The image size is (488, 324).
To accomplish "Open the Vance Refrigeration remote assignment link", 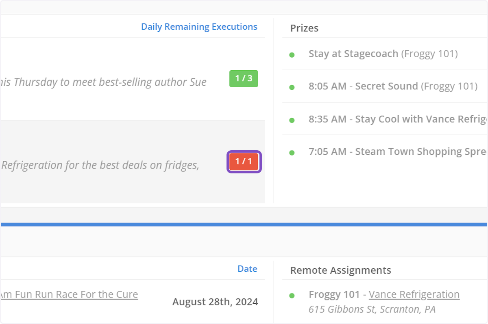I will coord(414,294).
